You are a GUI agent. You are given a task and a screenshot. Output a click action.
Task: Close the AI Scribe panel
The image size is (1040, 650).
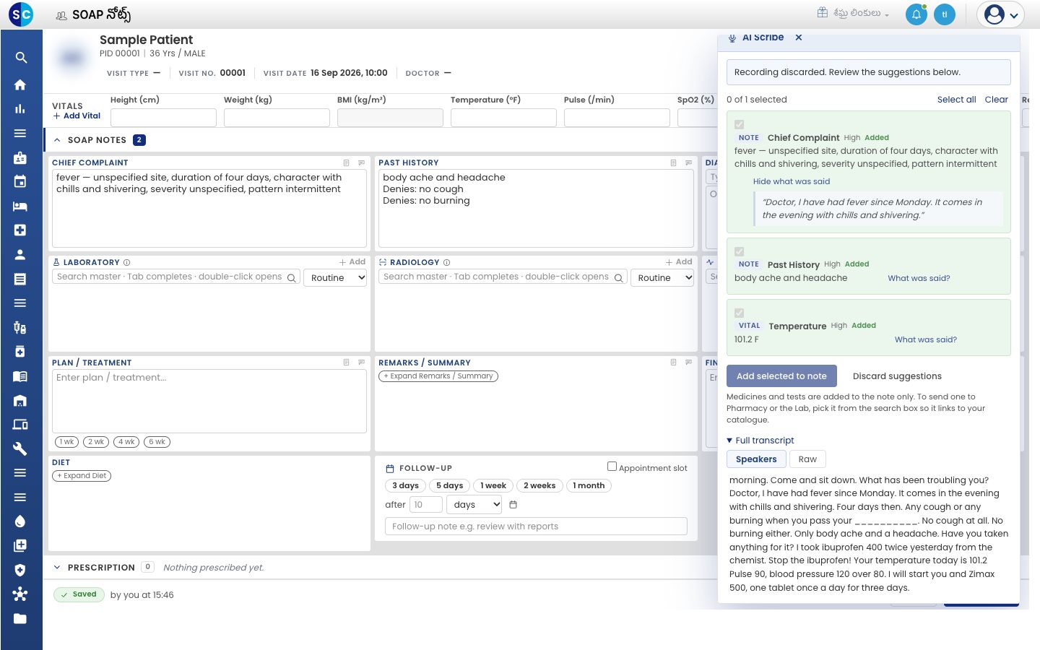(799, 38)
